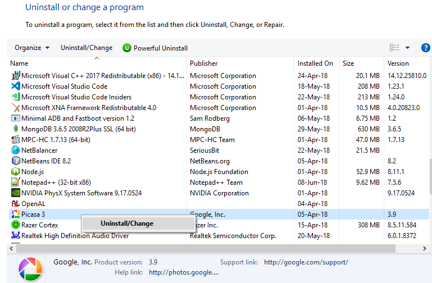The image size is (432, 283).
Task: Click the MPC-HC player icon
Action: (16, 140)
